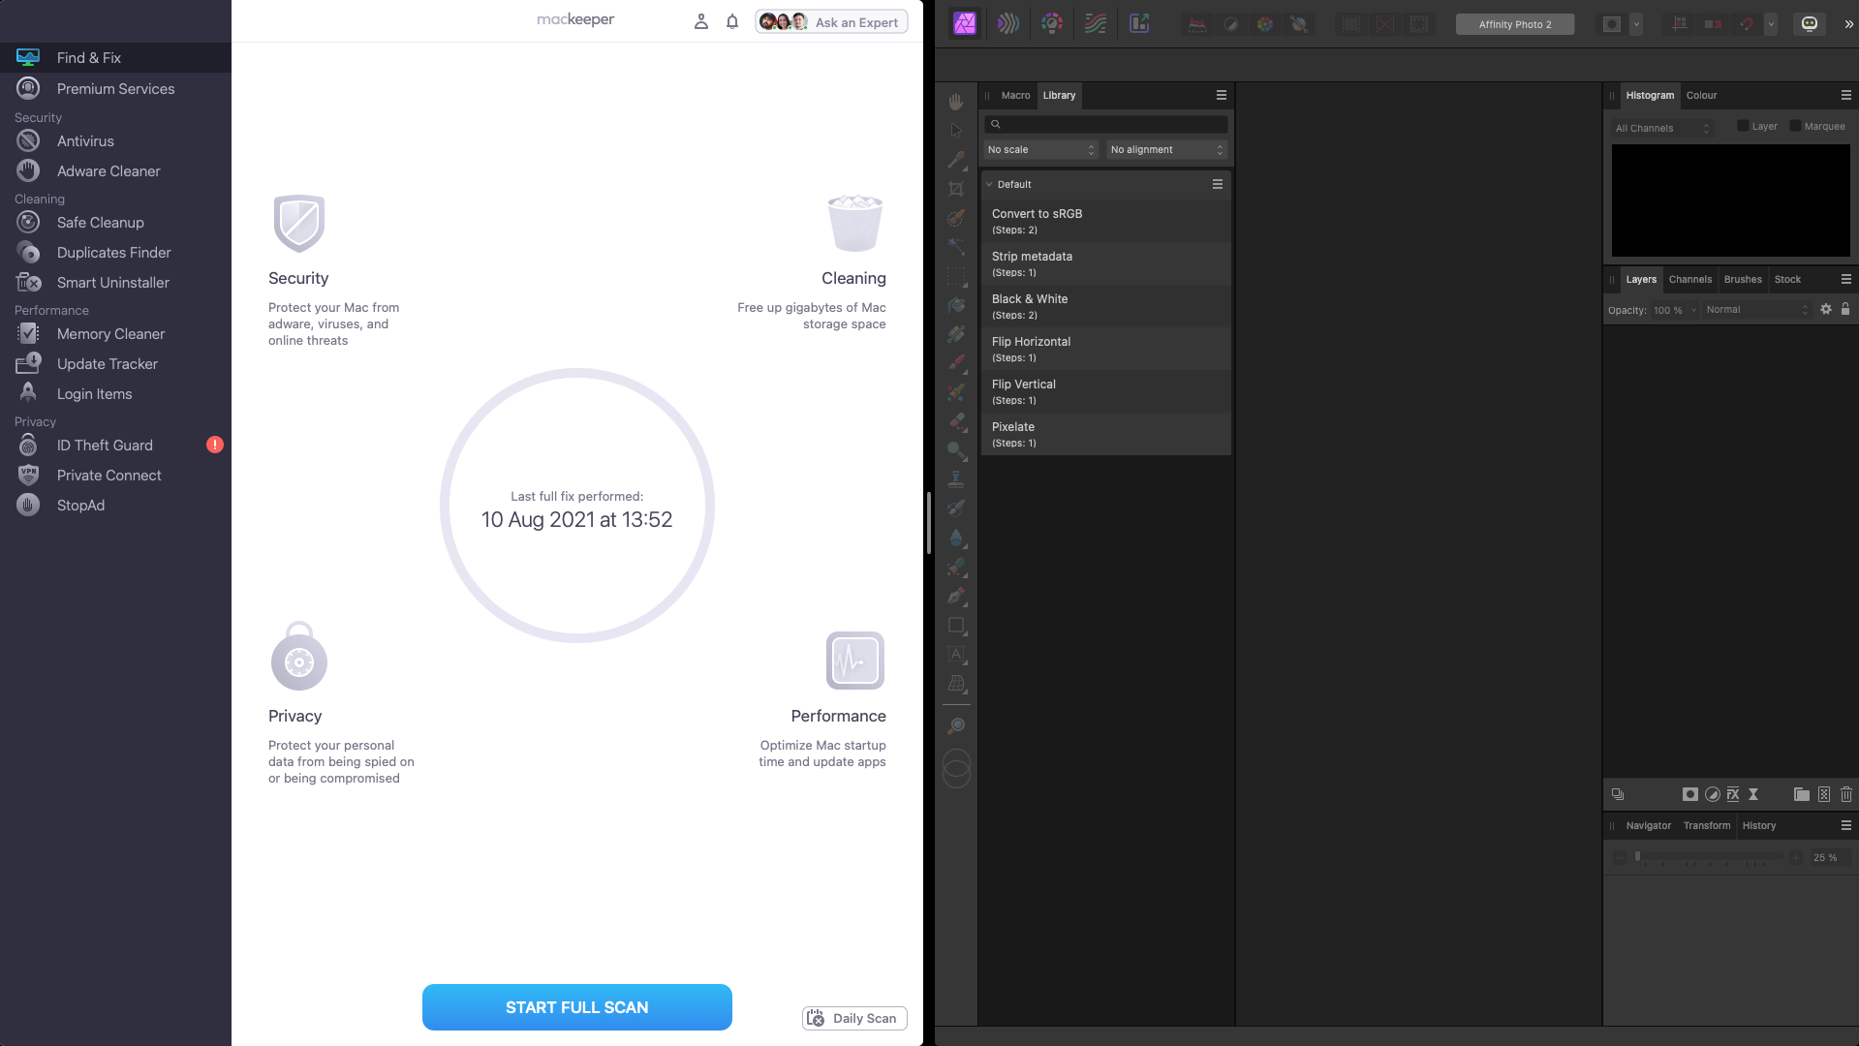Open MacKeeper notifications bell
Screen dimensions: 1859x1046
[732, 21]
